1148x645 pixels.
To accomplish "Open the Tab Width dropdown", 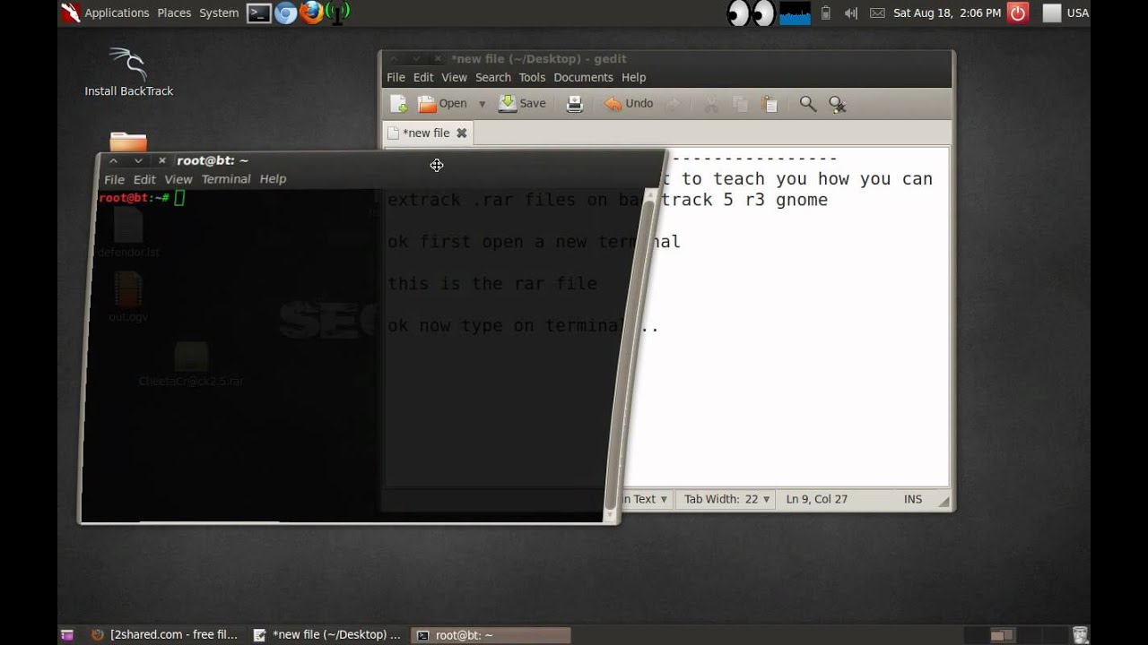I will click(726, 499).
